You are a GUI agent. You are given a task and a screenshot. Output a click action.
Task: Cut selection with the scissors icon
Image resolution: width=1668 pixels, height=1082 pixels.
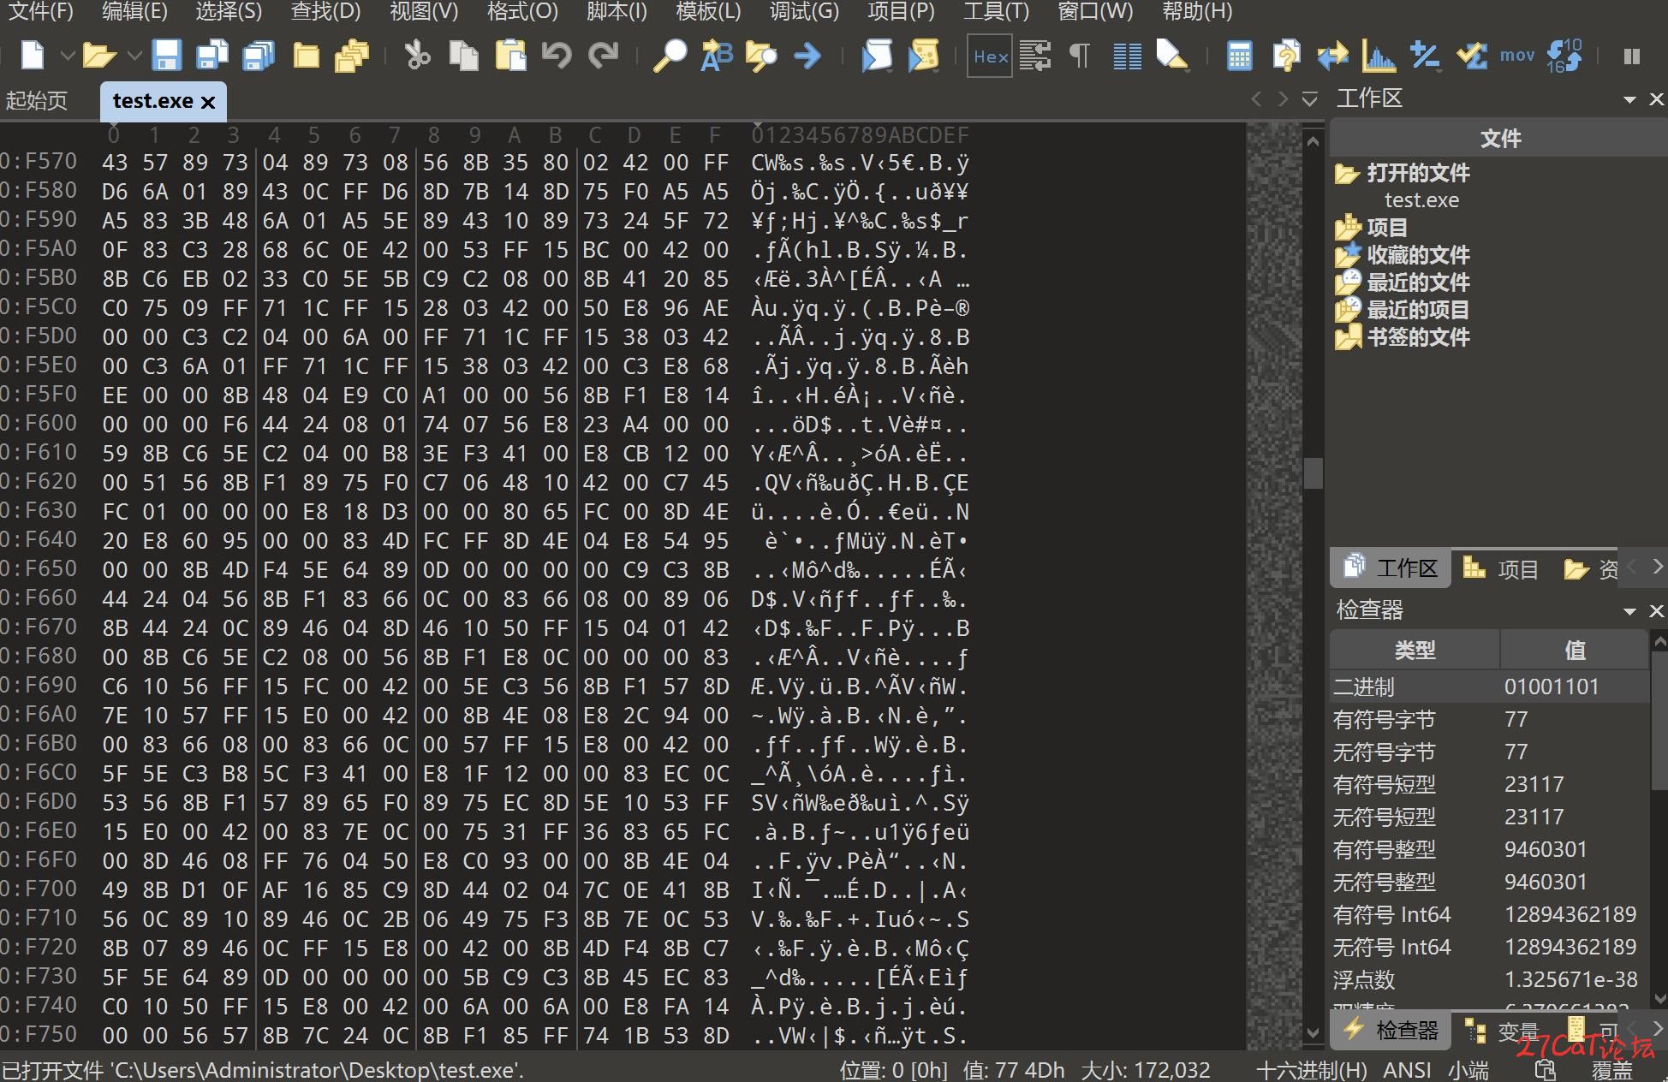coord(417,56)
